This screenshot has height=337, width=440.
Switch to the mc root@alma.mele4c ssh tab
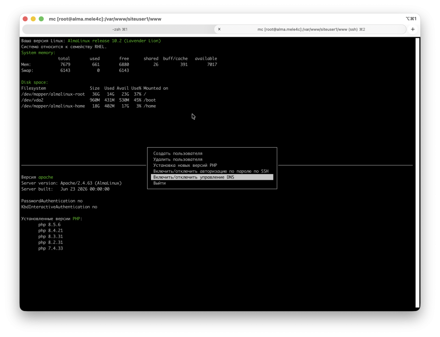311,29
